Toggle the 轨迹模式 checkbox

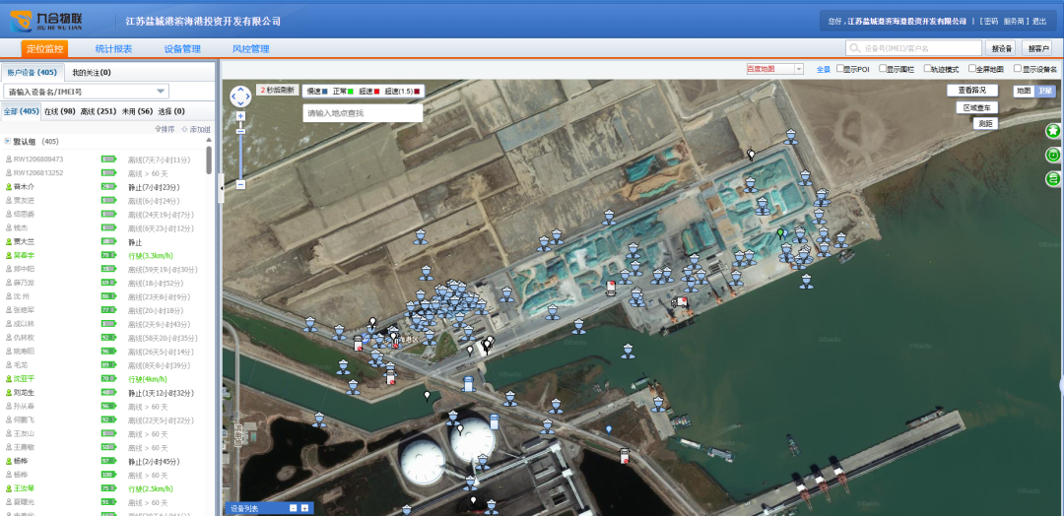tap(927, 69)
